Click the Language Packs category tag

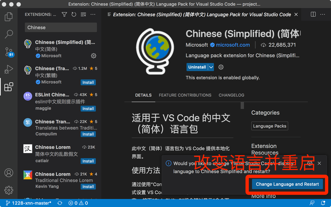[x=270, y=126]
